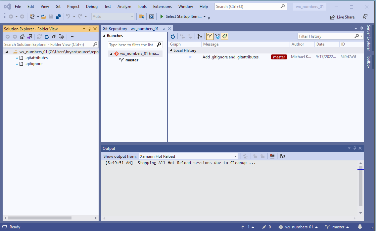Go Home in Solution Explorer

click(22, 37)
